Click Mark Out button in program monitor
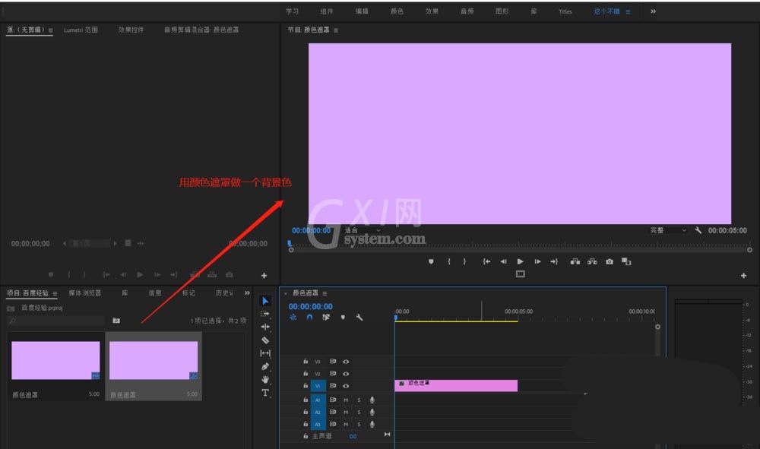Viewport: 760px width, 449px height. coord(464,261)
